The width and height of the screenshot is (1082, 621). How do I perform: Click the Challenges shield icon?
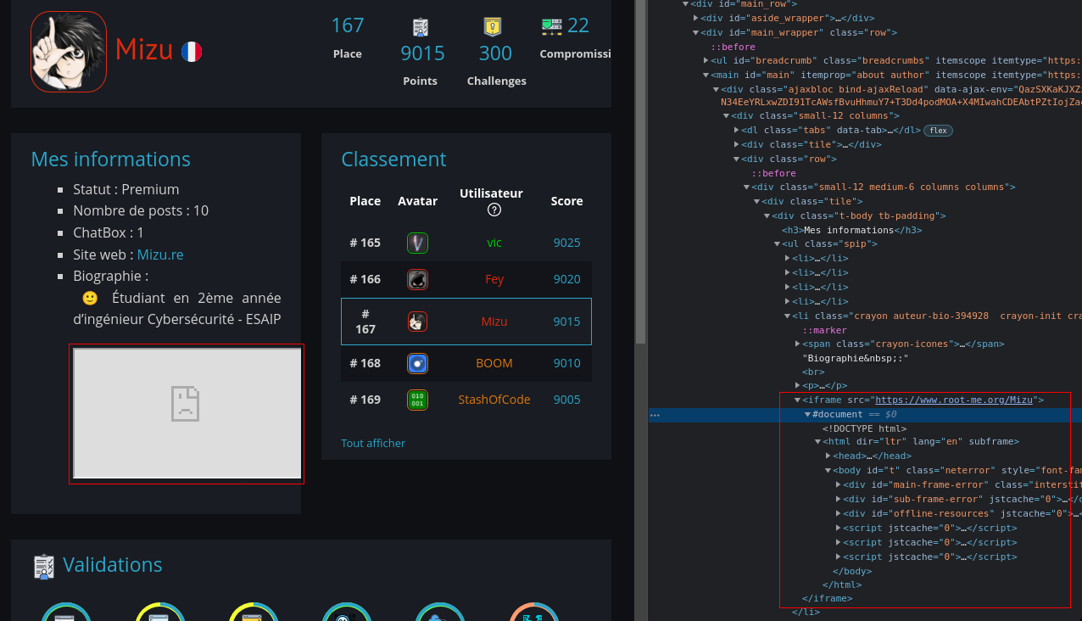(493, 27)
